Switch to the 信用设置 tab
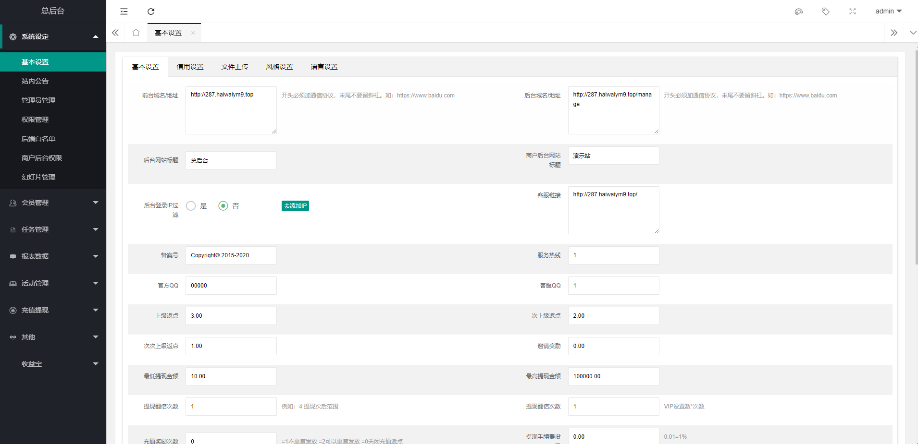Viewport: 918px width, 444px height. [190, 67]
